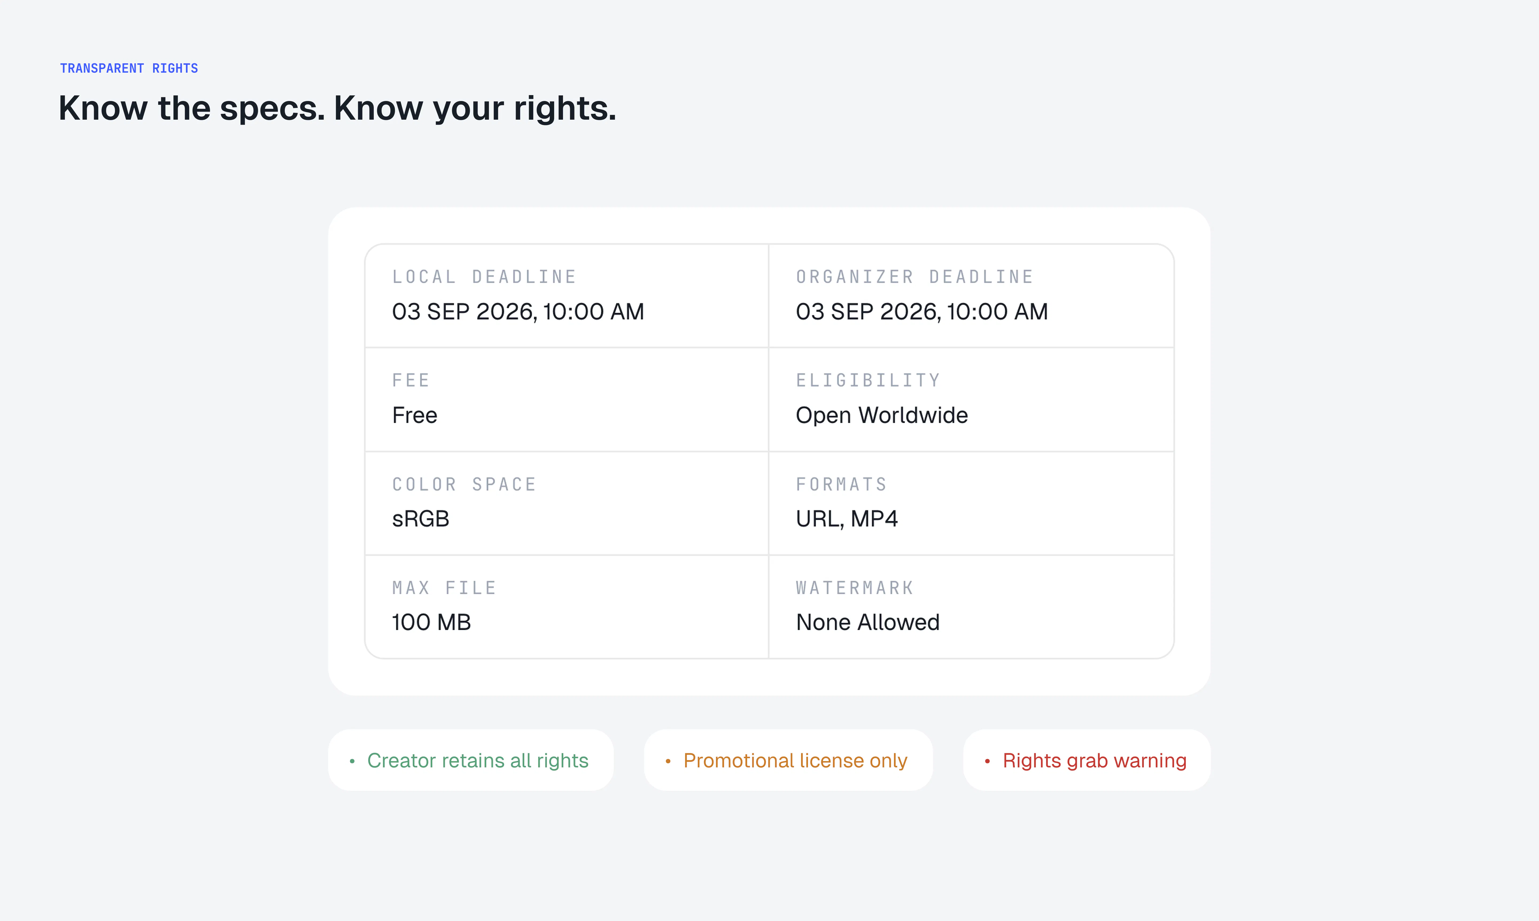Select the 'MAX FILE' label
The image size is (1539, 921).
[x=445, y=588]
